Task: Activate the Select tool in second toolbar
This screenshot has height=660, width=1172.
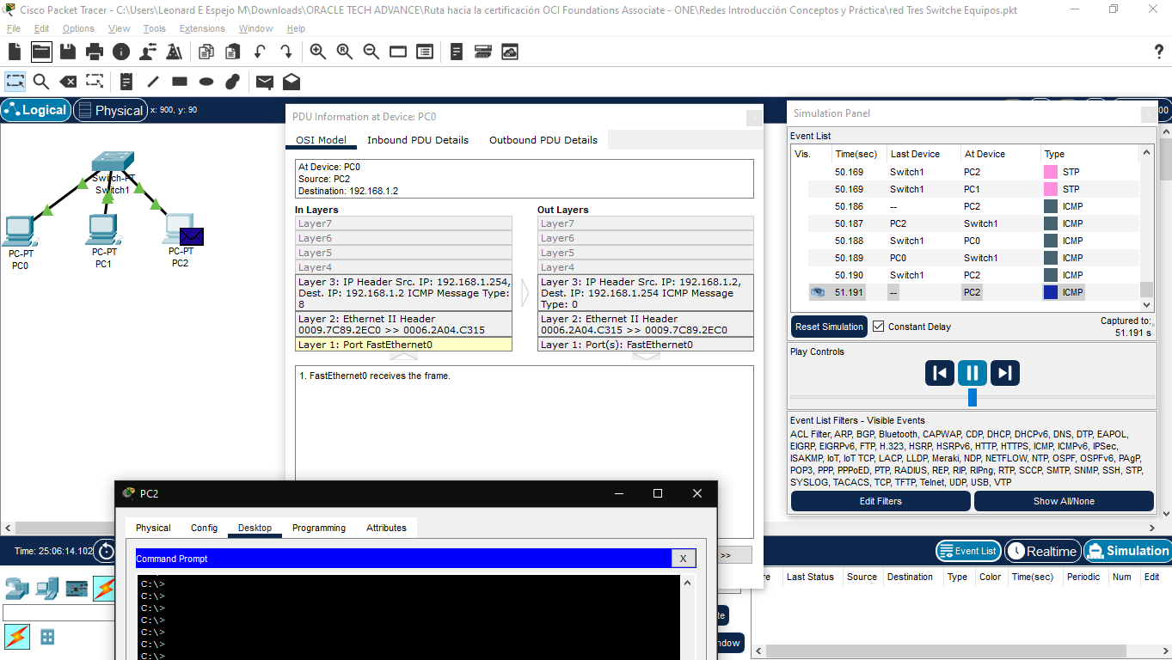Action: click(15, 82)
